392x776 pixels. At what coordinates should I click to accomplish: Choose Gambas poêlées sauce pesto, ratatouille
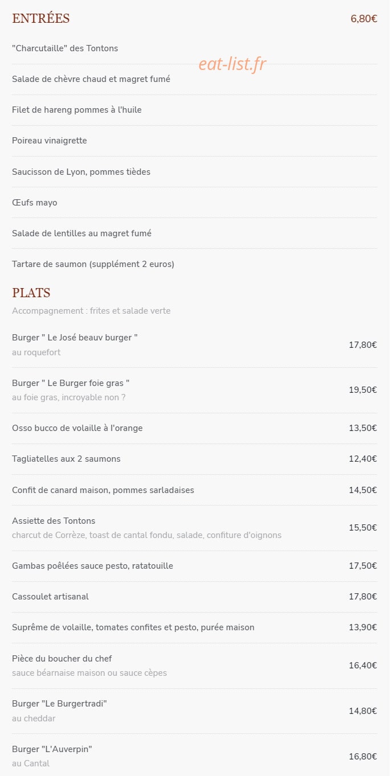(x=92, y=566)
